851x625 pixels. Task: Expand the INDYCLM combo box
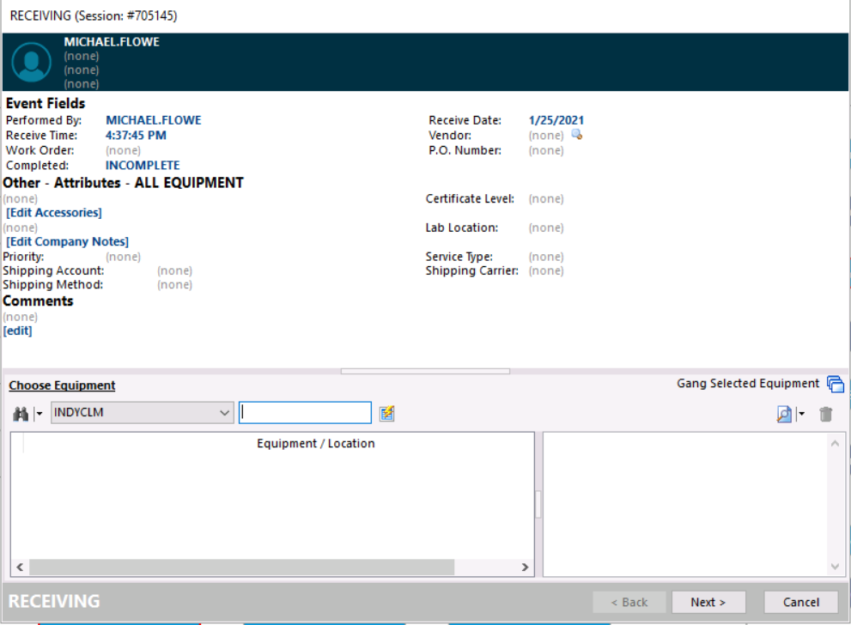pyautogui.click(x=225, y=413)
